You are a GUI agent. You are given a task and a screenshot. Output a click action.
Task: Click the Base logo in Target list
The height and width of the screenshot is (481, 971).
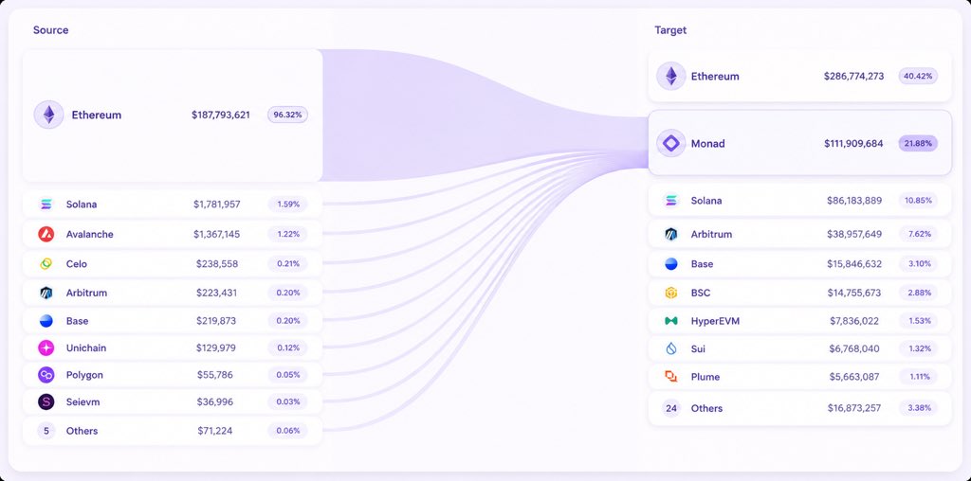click(x=670, y=264)
